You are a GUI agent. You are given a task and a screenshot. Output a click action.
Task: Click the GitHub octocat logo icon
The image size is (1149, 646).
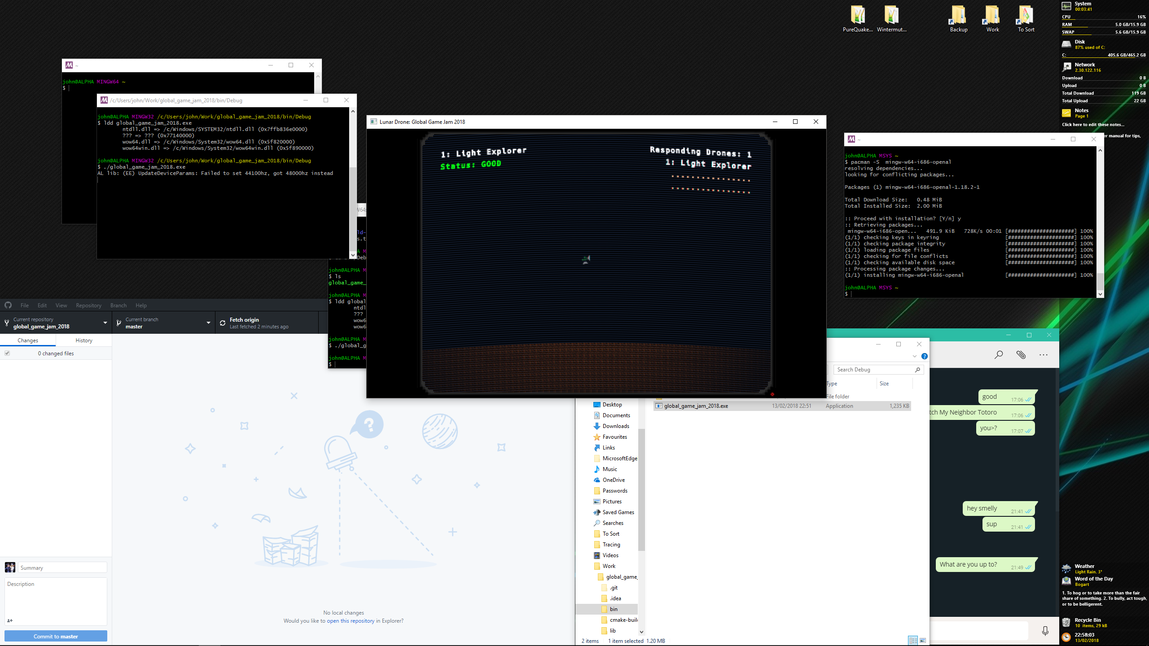8,305
